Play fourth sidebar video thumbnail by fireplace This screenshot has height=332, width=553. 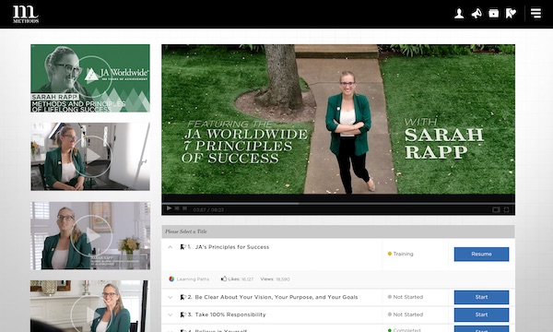(x=90, y=306)
